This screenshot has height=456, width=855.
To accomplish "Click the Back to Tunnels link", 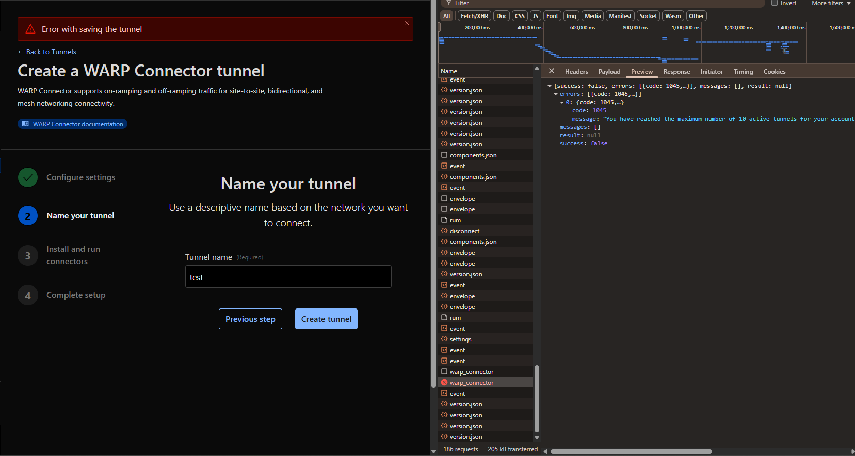I will pos(47,52).
